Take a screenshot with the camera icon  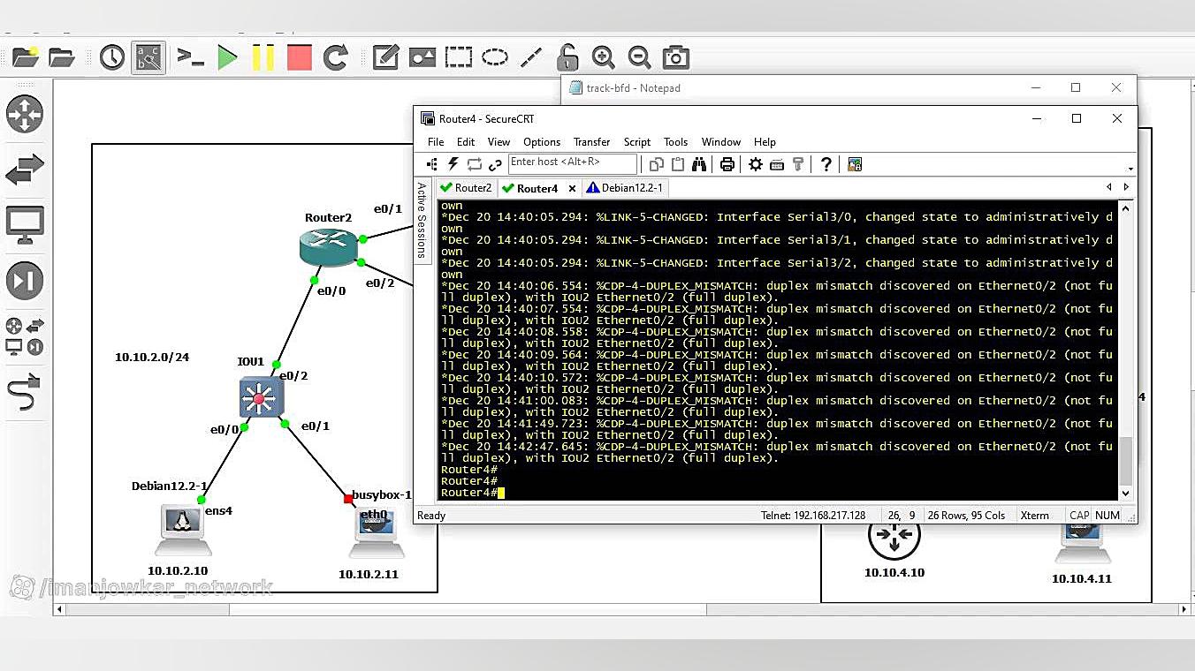pyautogui.click(x=676, y=57)
